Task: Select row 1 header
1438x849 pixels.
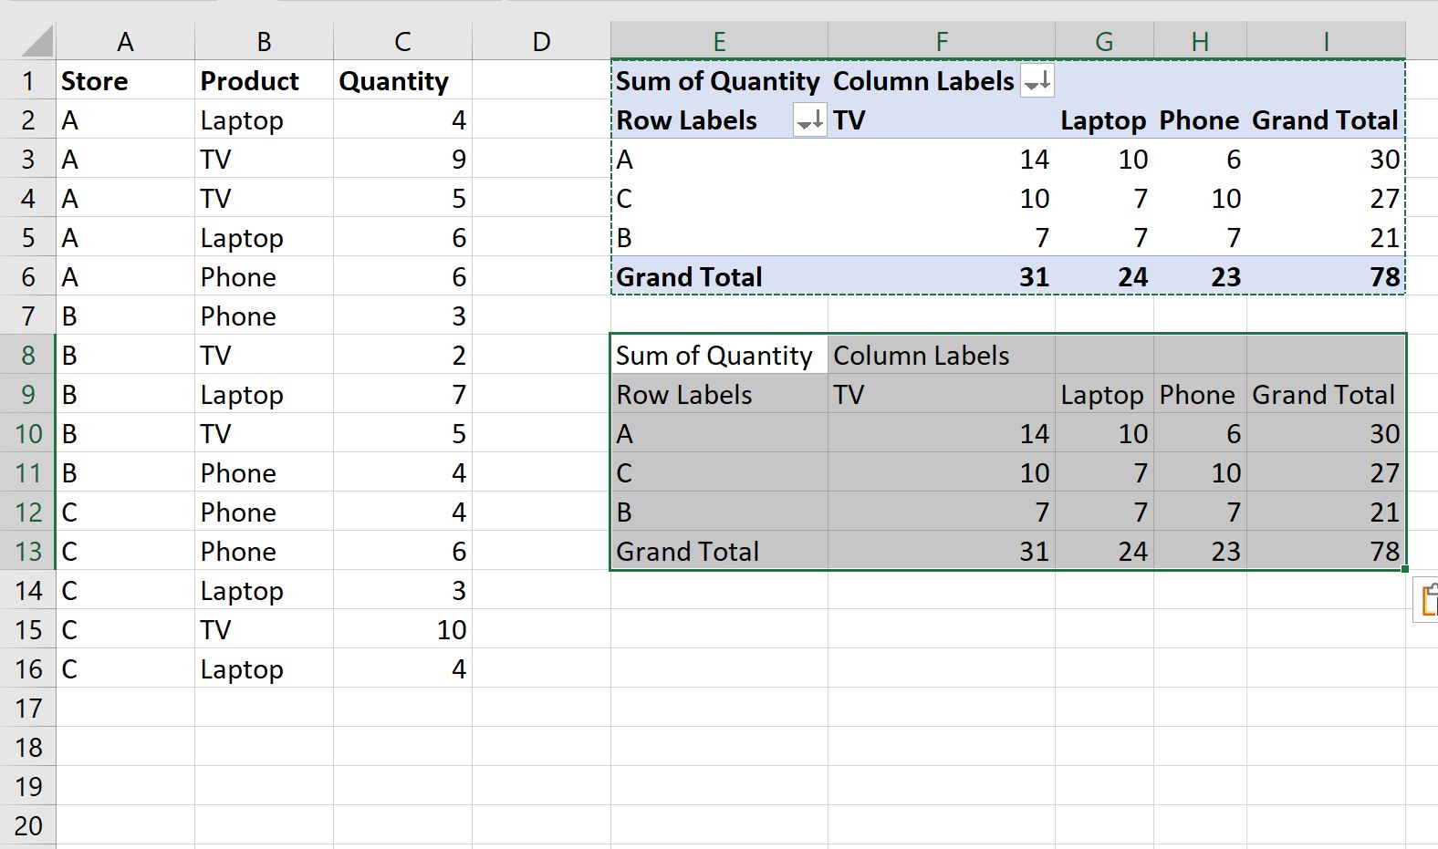Action: point(28,81)
